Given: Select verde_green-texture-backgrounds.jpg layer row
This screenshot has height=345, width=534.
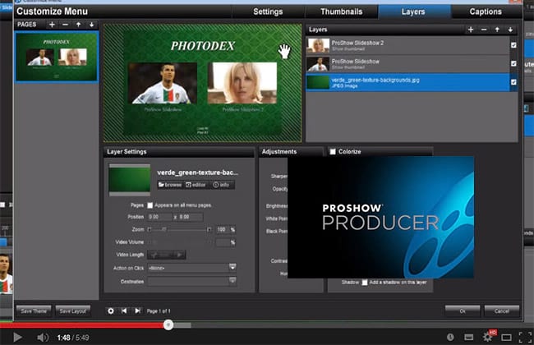Looking at the screenshot, I should tap(407, 82).
